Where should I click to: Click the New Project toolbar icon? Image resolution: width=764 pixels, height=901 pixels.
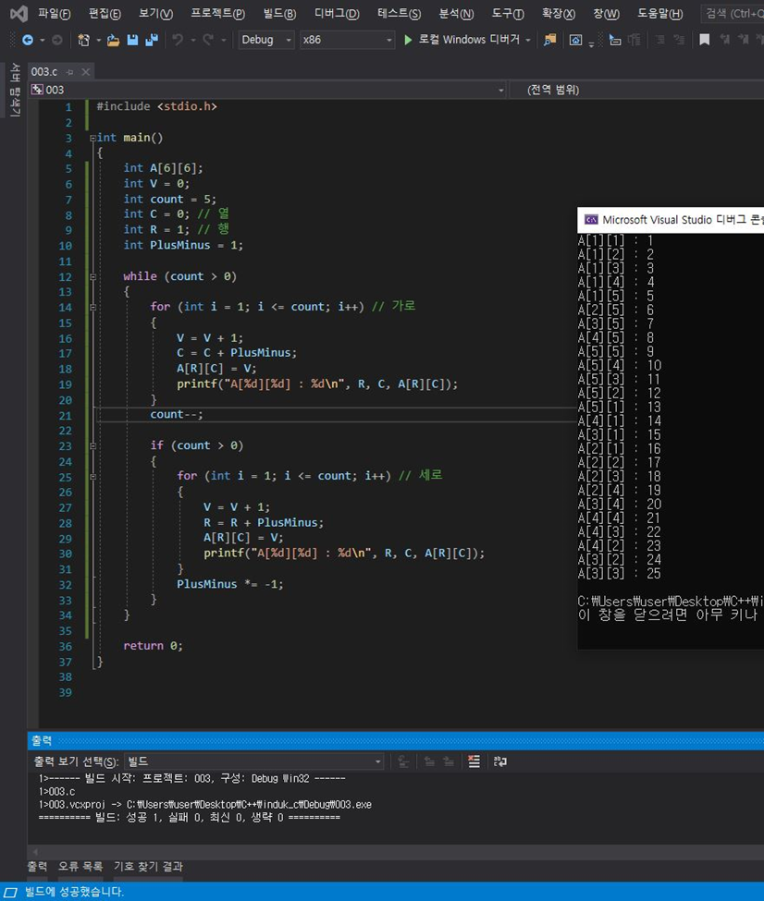[x=84, y=40]
